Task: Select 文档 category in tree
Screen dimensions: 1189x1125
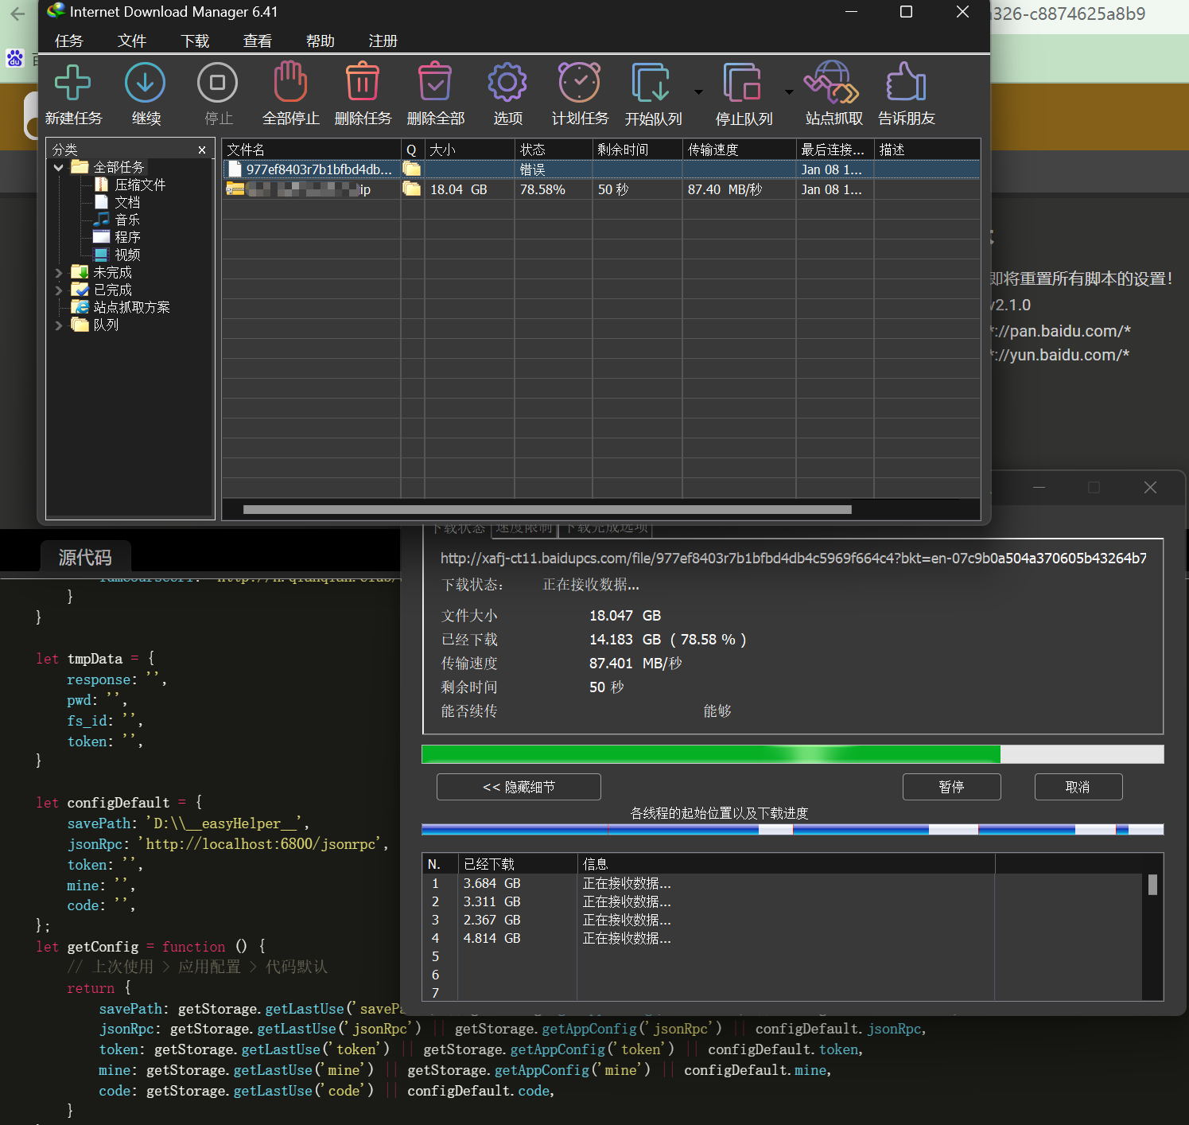Action: pos(127,202)
